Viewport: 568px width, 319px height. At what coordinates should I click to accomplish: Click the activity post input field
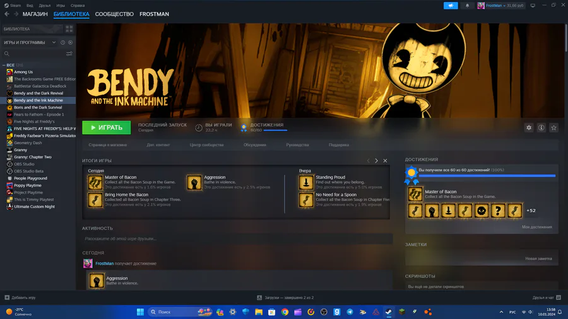[237, 239]
